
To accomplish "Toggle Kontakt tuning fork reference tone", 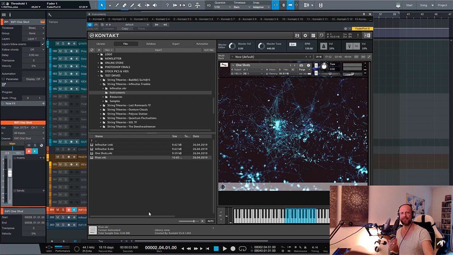I will 350,46.
